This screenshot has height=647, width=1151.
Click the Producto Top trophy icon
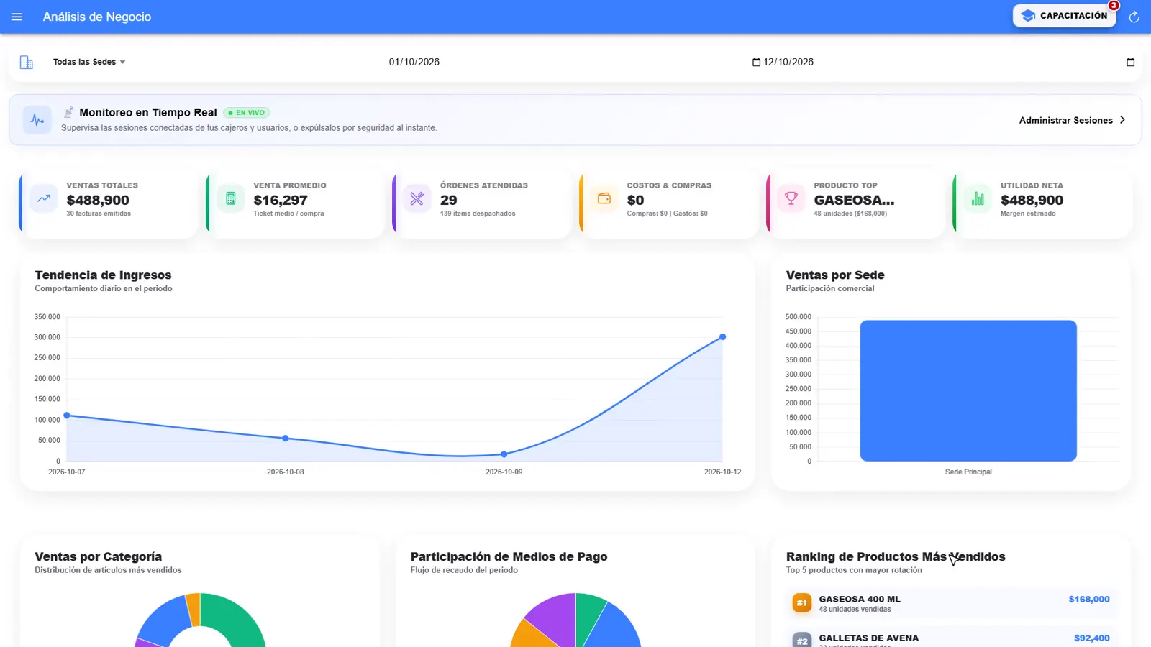791,198
